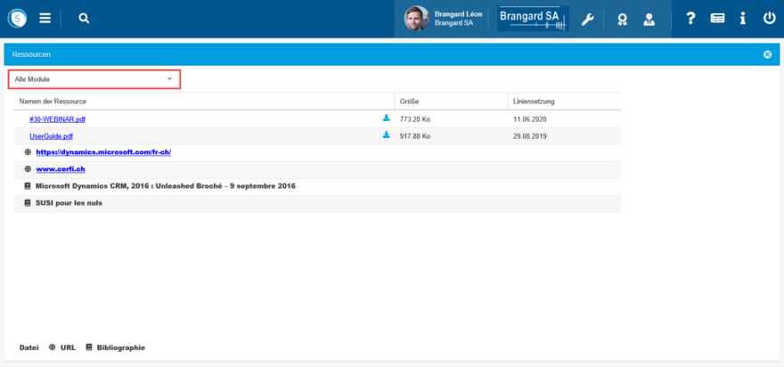Open the hamburger main menu

(45, 18)
